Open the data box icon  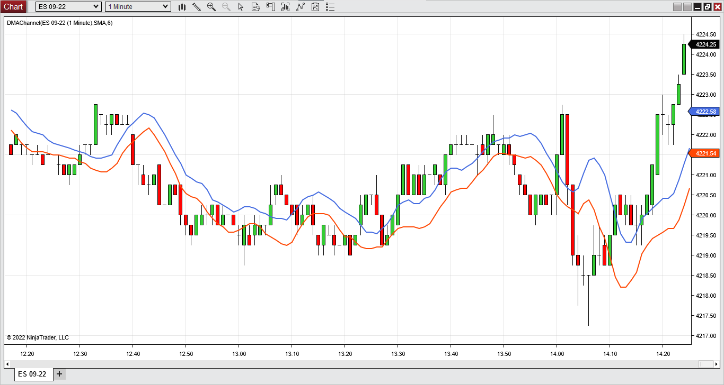[256, 7]
